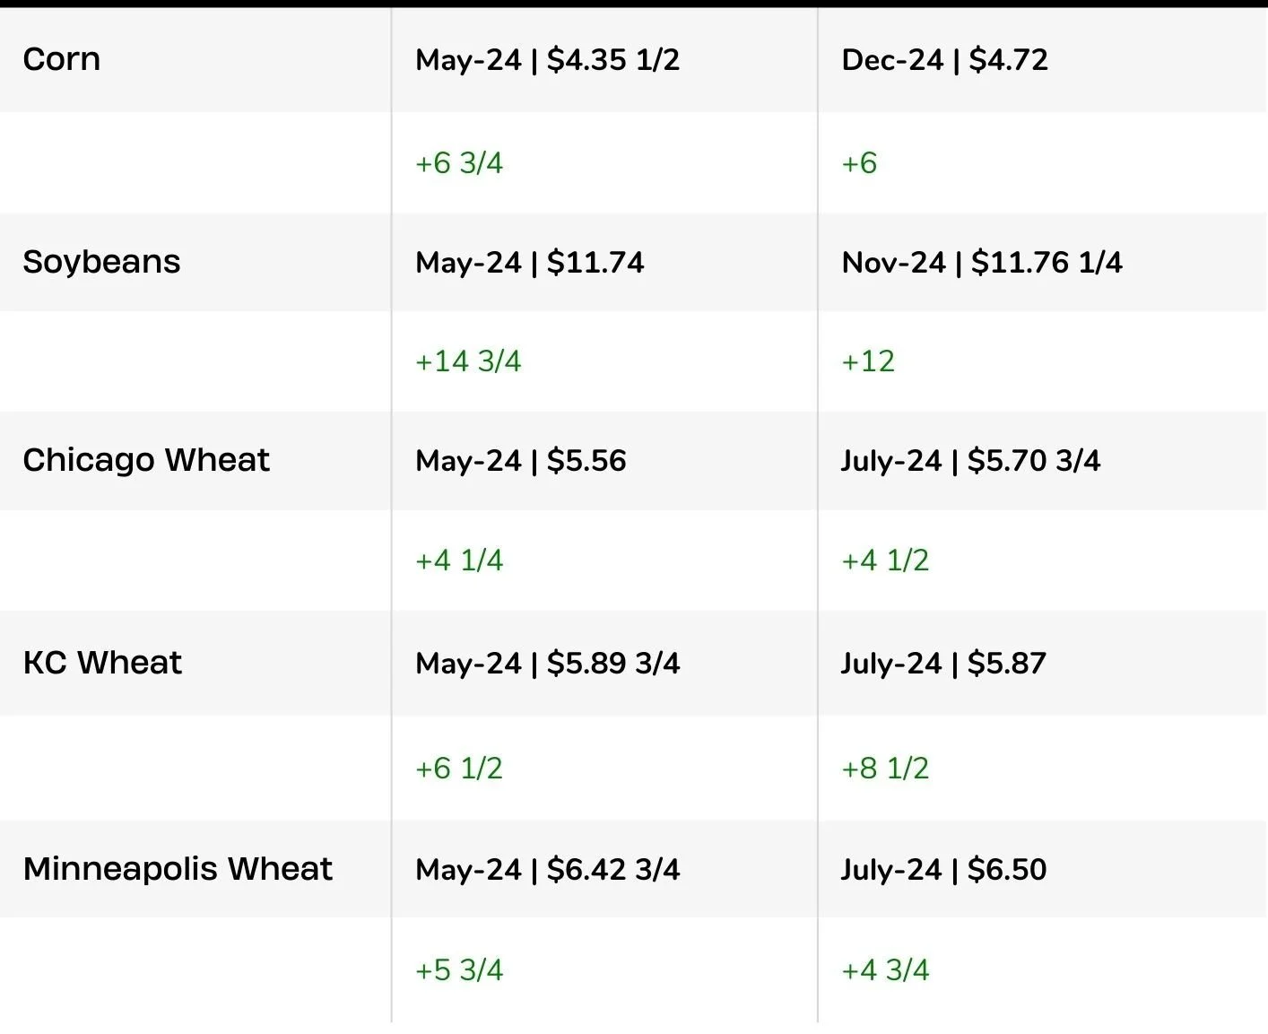Select the Minneapolis Wheat row label
Image resolution: width=1268 pixels, height=1034 pixels.
click(178, 869)
